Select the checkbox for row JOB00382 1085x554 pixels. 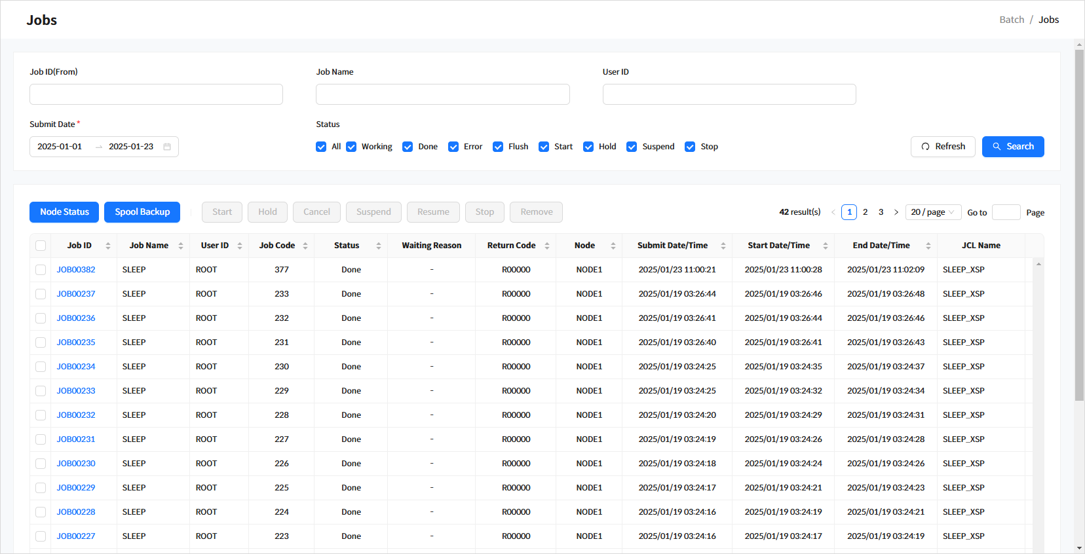point(41,270)
